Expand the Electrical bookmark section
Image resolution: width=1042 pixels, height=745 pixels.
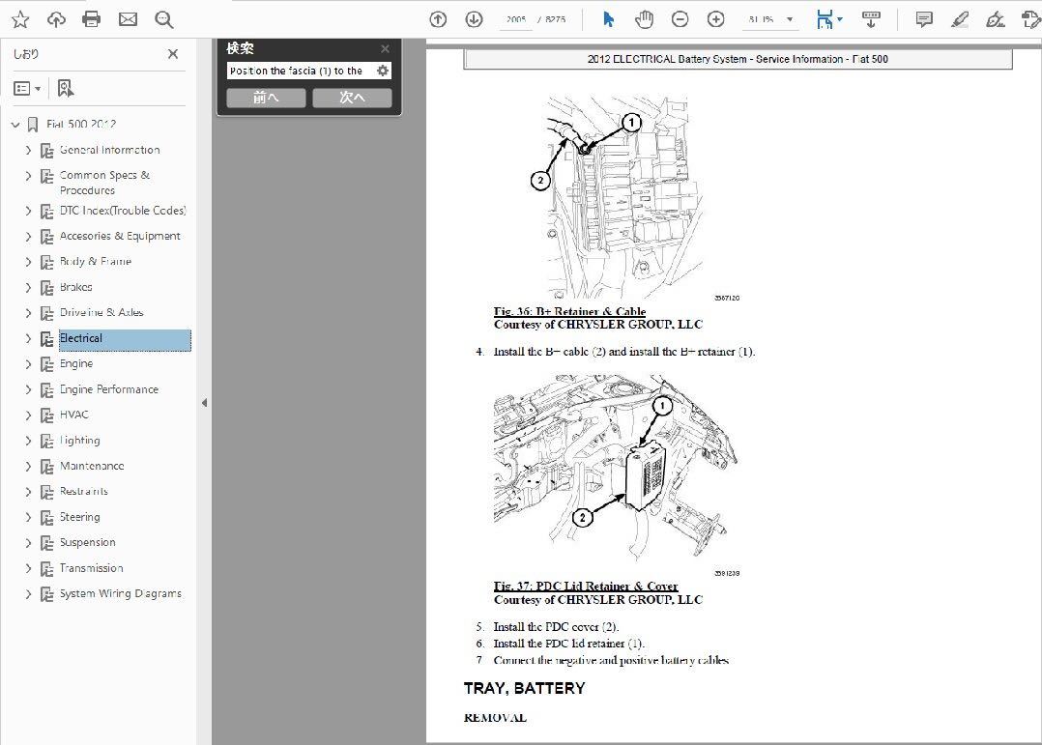point(28,338)
